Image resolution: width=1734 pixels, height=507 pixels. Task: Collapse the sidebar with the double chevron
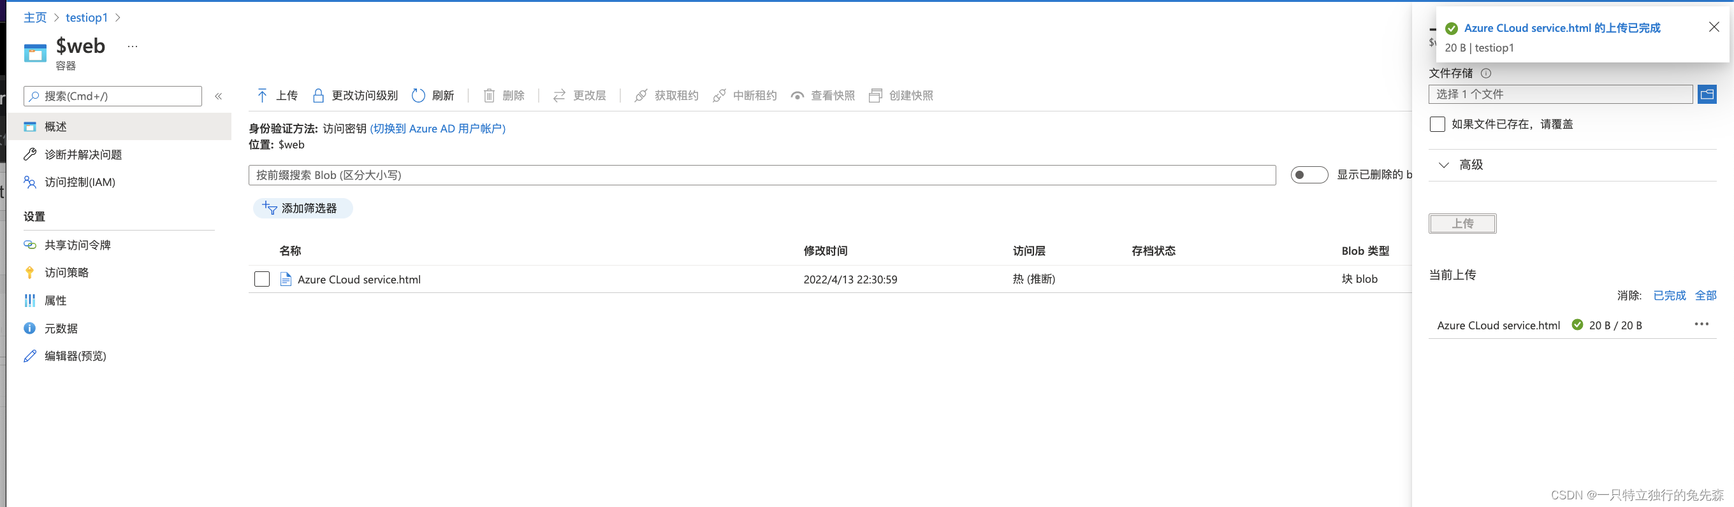(218, 96)
